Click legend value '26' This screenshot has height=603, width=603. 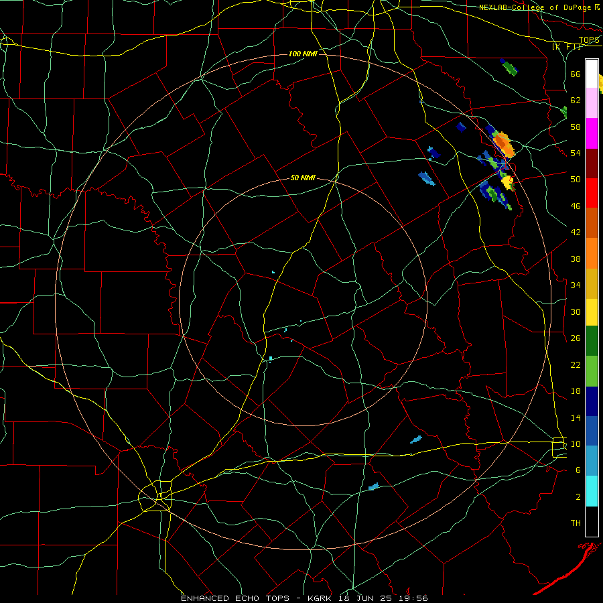coord(576,338)
